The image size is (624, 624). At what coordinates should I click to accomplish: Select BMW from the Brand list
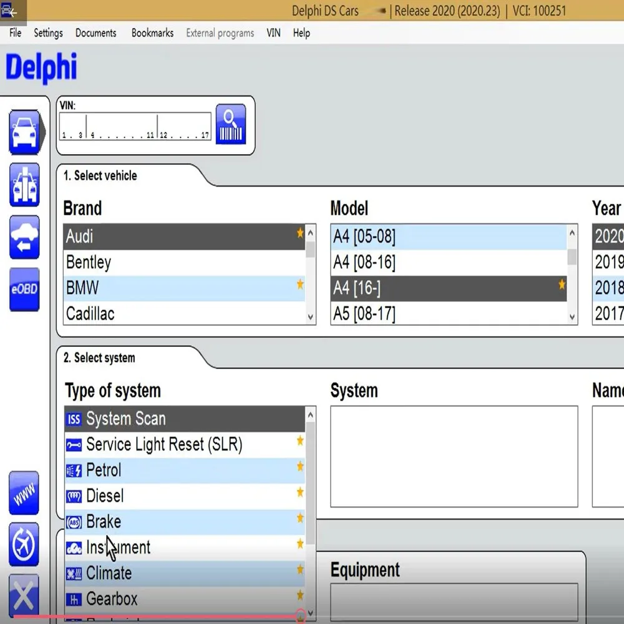click(x=125, y=288)
